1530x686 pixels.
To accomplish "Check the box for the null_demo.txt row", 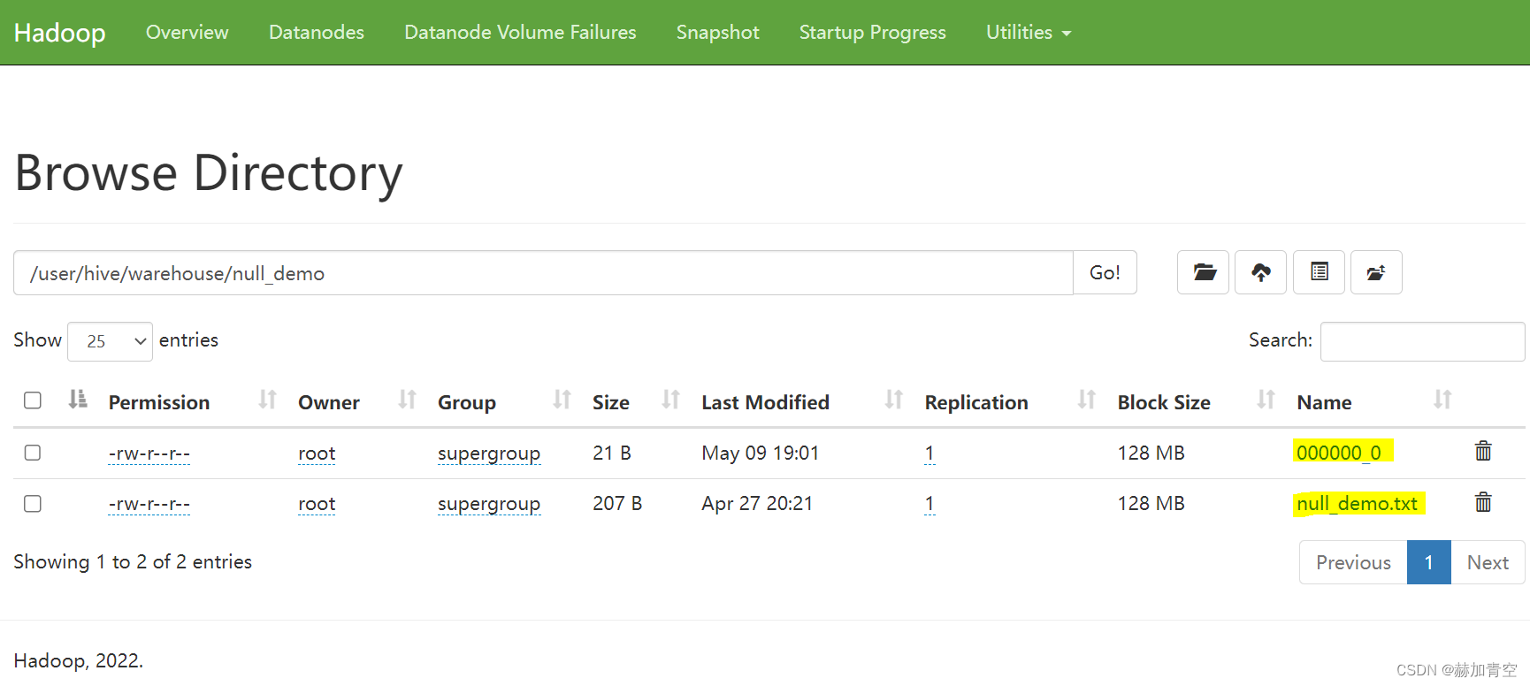I will [x=33, y=504].
